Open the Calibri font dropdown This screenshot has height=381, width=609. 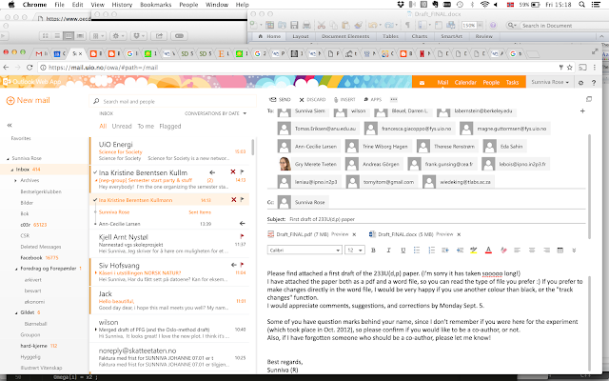tap(304, 250)
